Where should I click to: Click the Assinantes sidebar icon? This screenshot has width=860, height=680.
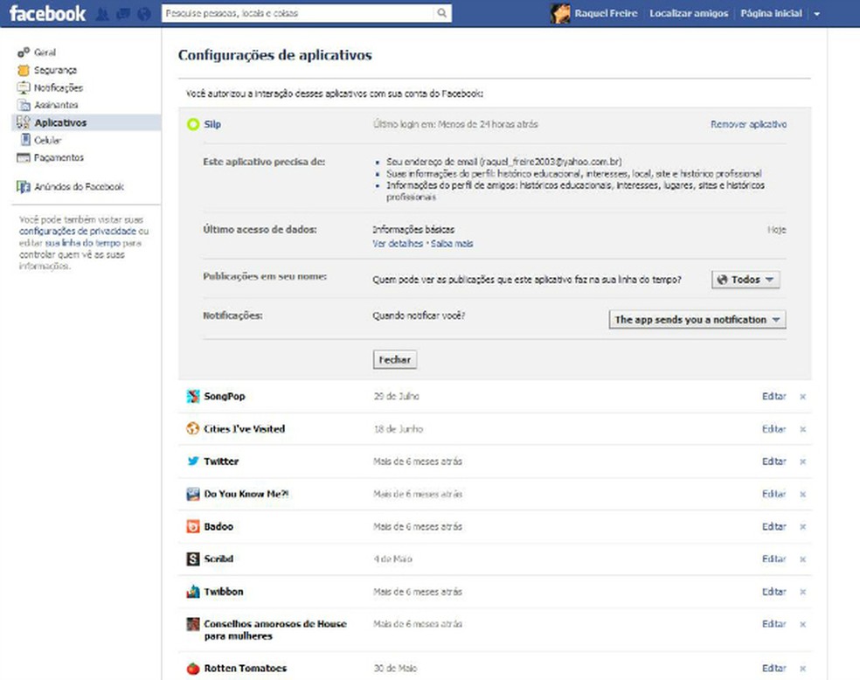pos(24,105)
